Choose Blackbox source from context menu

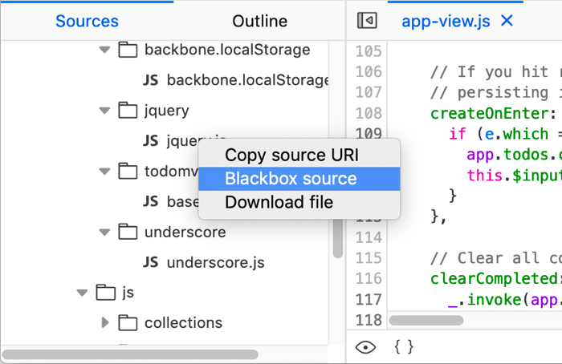pos(299,179)
